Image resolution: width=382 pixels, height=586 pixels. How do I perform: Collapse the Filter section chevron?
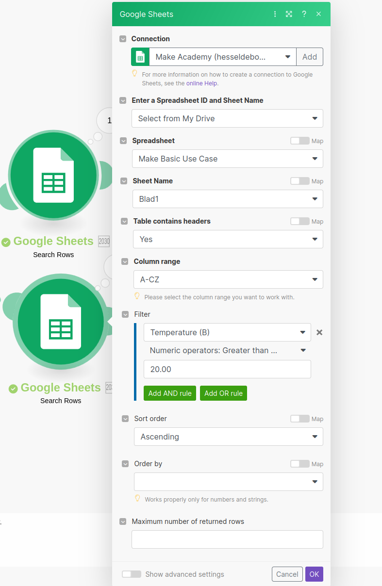[125, 314]
